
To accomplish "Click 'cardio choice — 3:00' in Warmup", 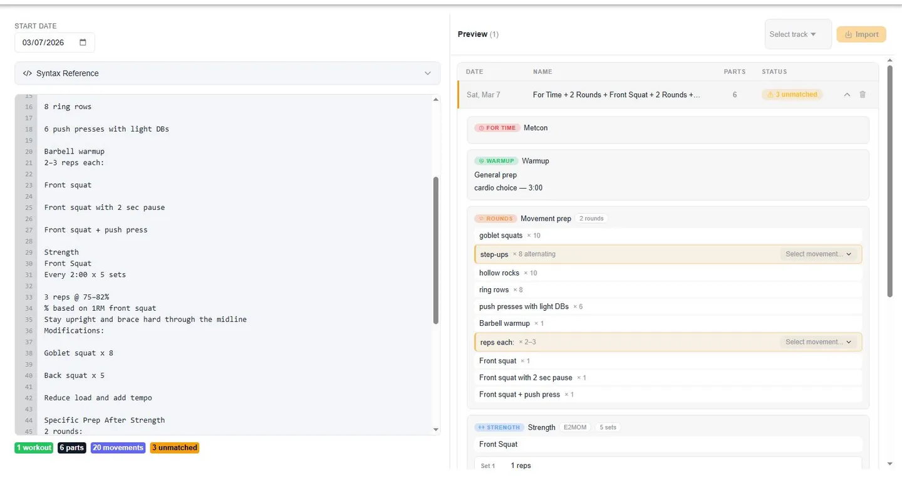I will 509,188.
